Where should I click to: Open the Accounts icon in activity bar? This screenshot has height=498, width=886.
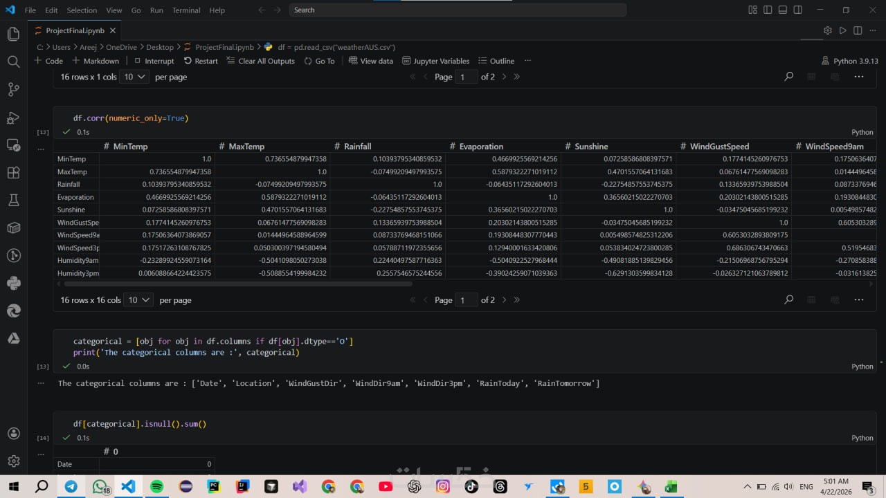[x=13, y=434]
